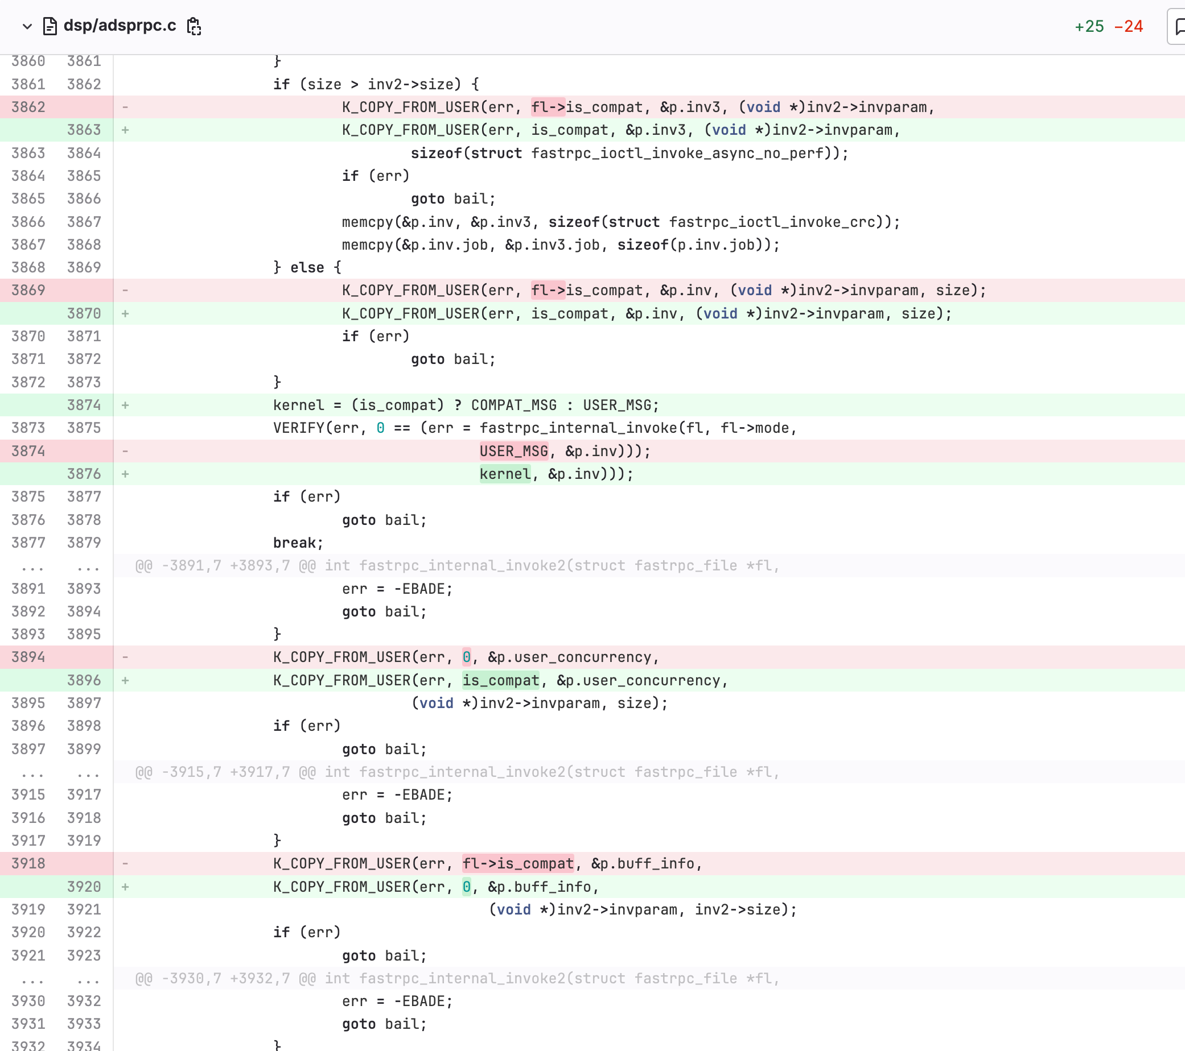Toggle the comments button in file header
This screenshot has width=1185, height=1051.
1177,26
